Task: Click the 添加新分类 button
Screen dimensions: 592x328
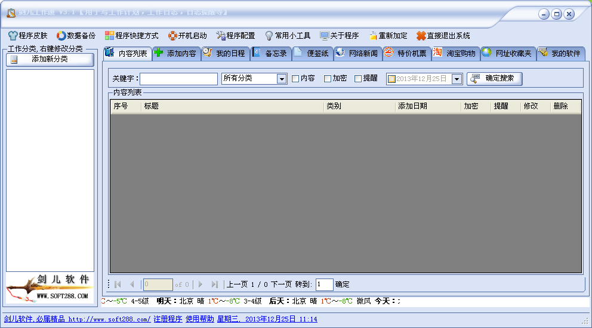Action: [x=50, y=59]
